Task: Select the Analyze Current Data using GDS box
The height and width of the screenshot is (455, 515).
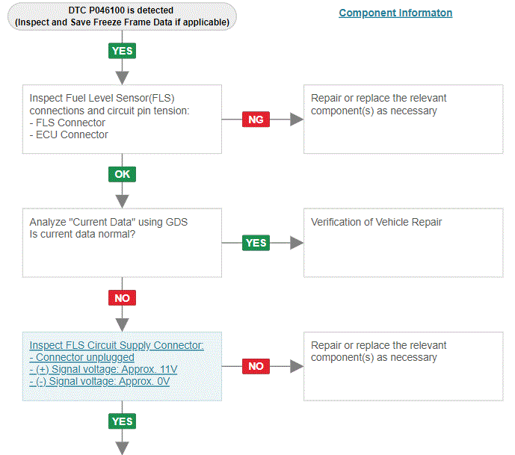Action: [122, 243]
